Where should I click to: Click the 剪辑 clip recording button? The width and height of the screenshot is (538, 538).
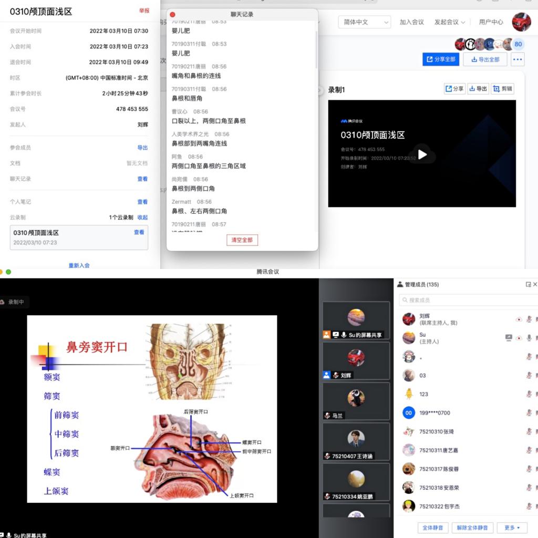pyautogui.click(x=502, y=89)
